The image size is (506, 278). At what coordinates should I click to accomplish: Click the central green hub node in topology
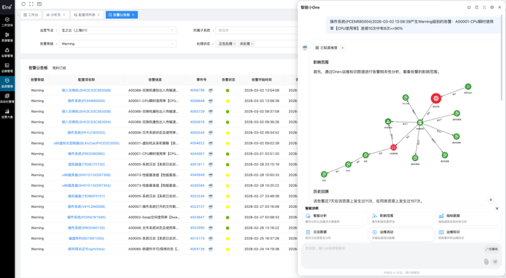click(x=420, y=122)
